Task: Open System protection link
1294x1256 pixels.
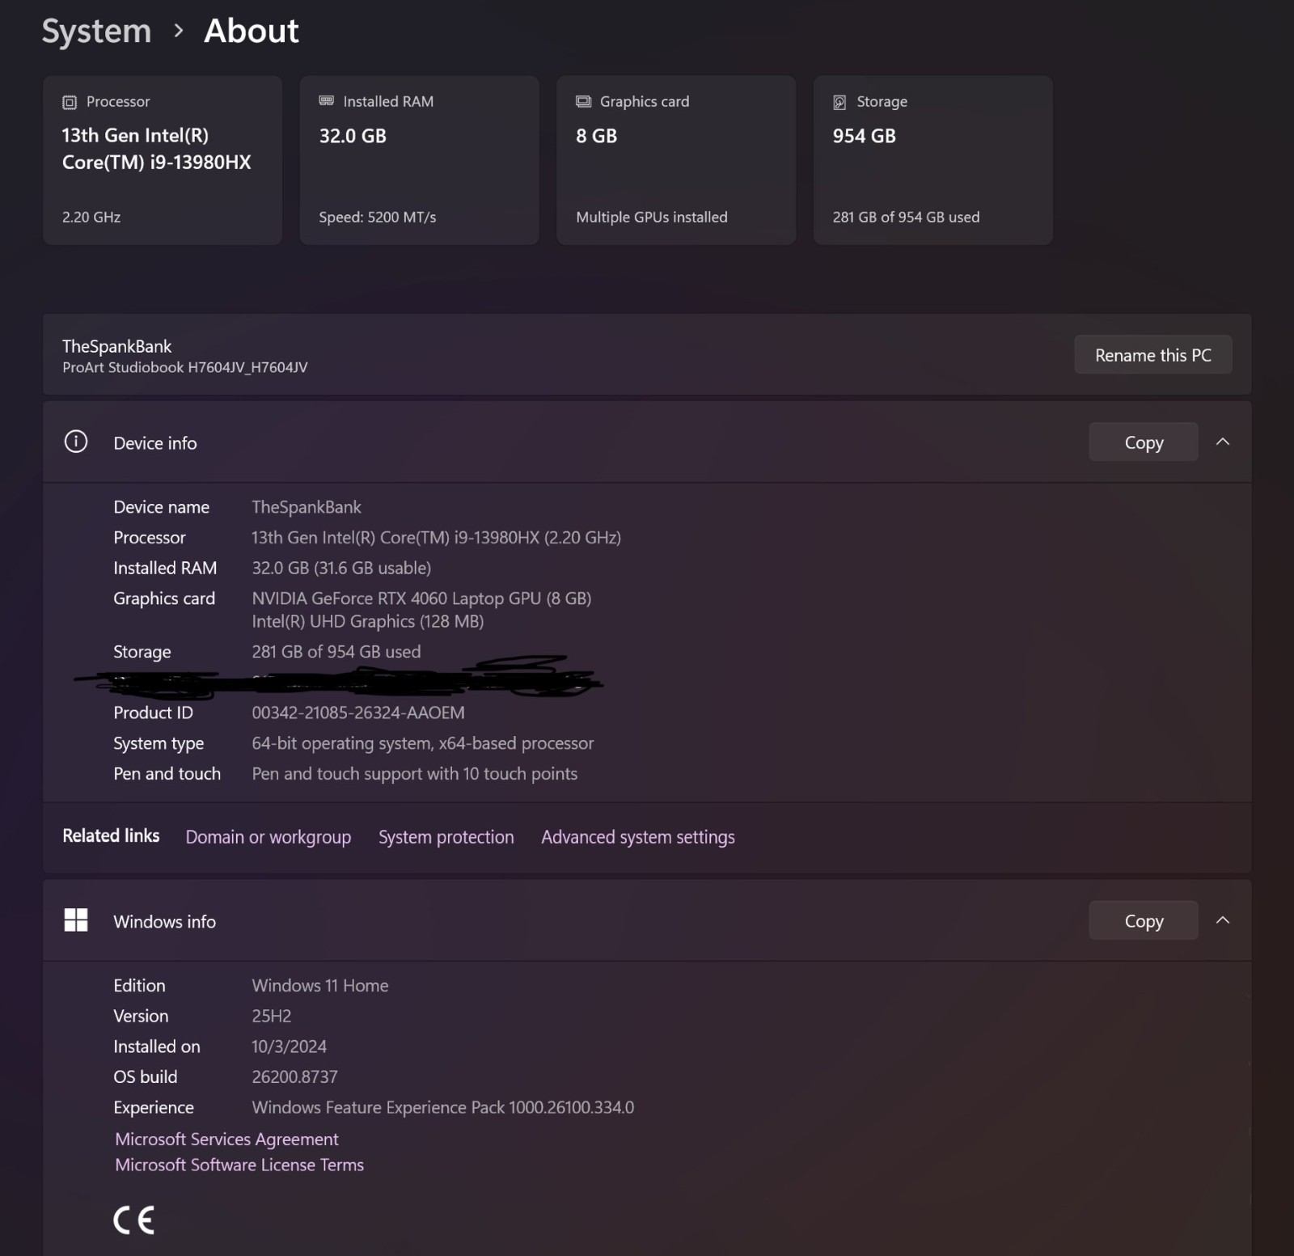Action: 446,837
